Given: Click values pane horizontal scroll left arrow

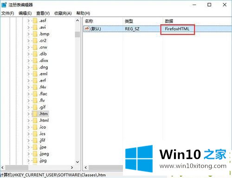Looking at the screenshot, I should click(x=86, y=167).
